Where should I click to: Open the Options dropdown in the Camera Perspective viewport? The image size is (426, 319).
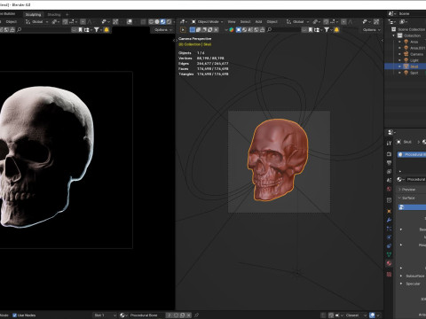click(371, 29)
